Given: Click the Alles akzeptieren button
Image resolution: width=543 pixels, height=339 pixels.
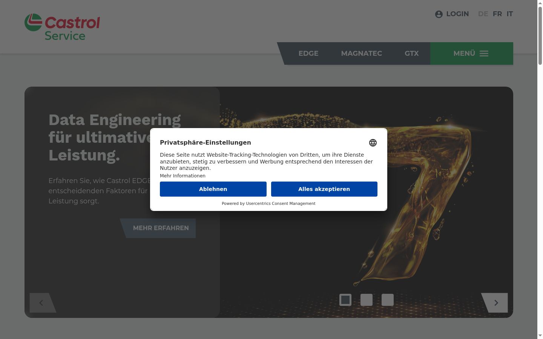Looking at the screenshot, I should [324, 189].
